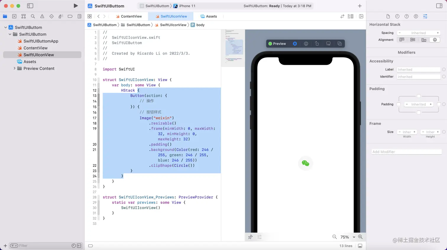
Task: Open the Spacing dropdown showing Inherited
Action: point(418,33)
